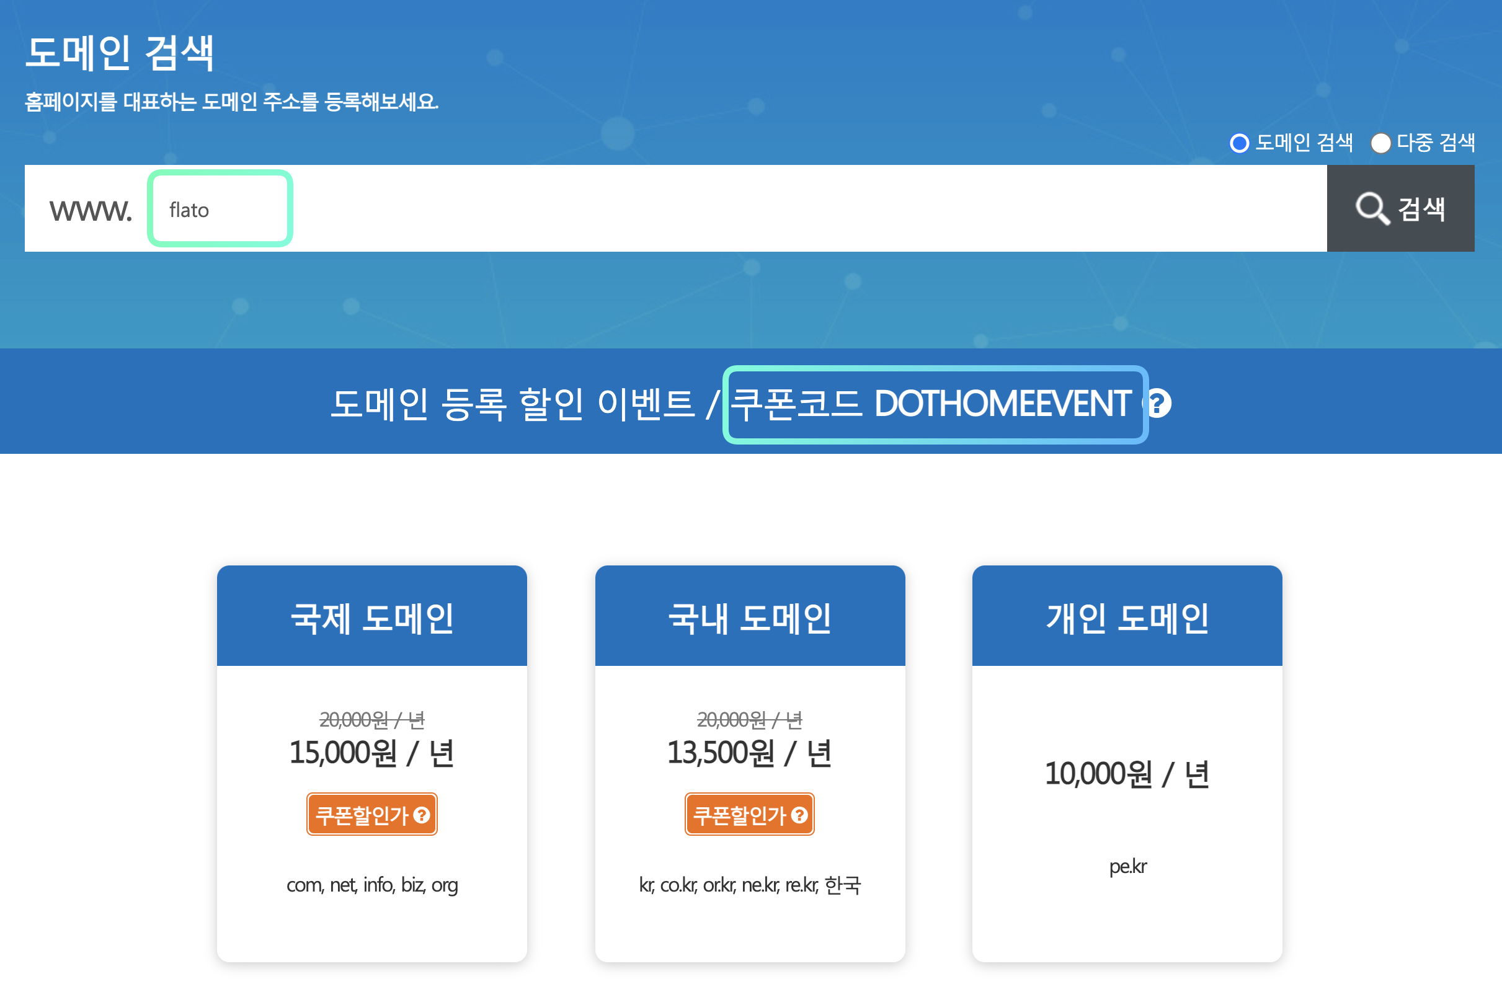
Task: Click the question mark in the 국제 도메인 coupon badge
Action: pyautogui.click(x=422, y=815)
